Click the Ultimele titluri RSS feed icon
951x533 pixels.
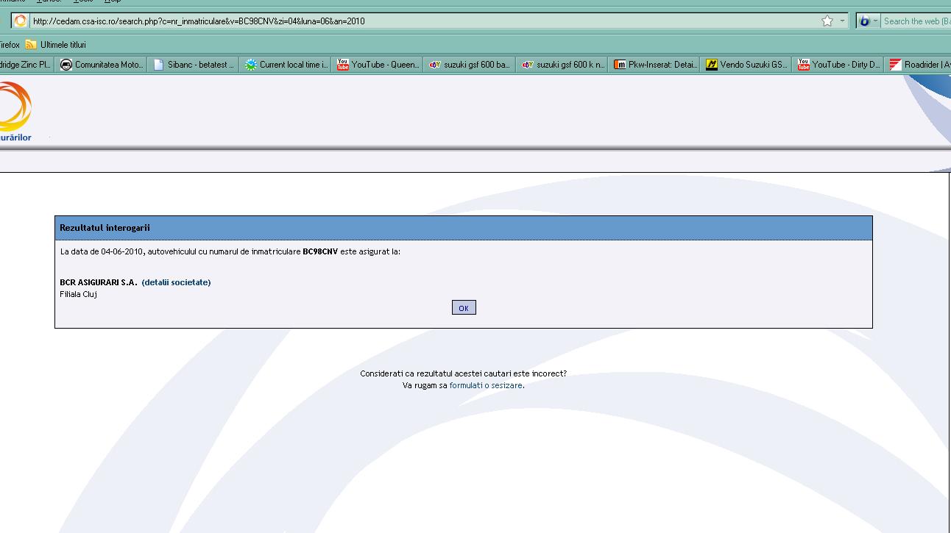click(31, 45)
